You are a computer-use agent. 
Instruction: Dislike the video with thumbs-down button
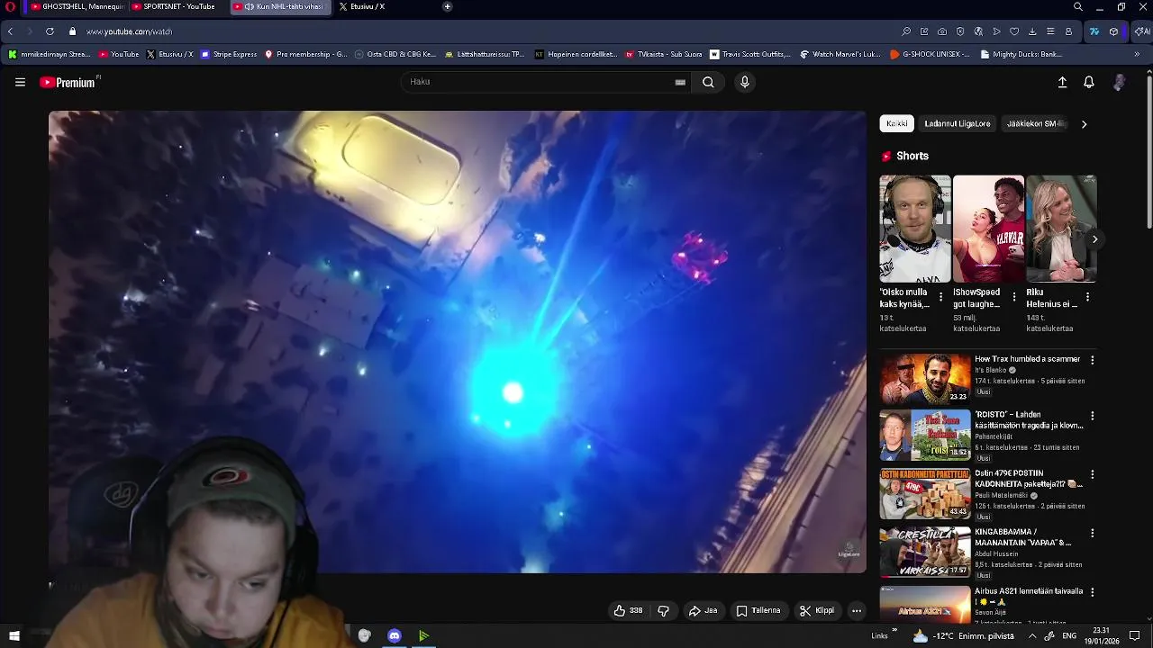point(664,610)
